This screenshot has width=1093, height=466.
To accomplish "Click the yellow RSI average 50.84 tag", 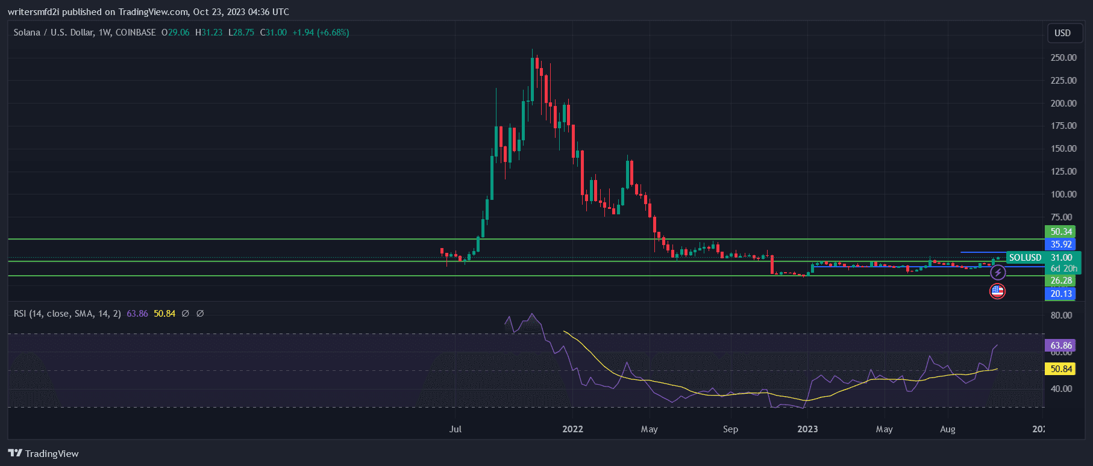I will tap(1060, 369).
